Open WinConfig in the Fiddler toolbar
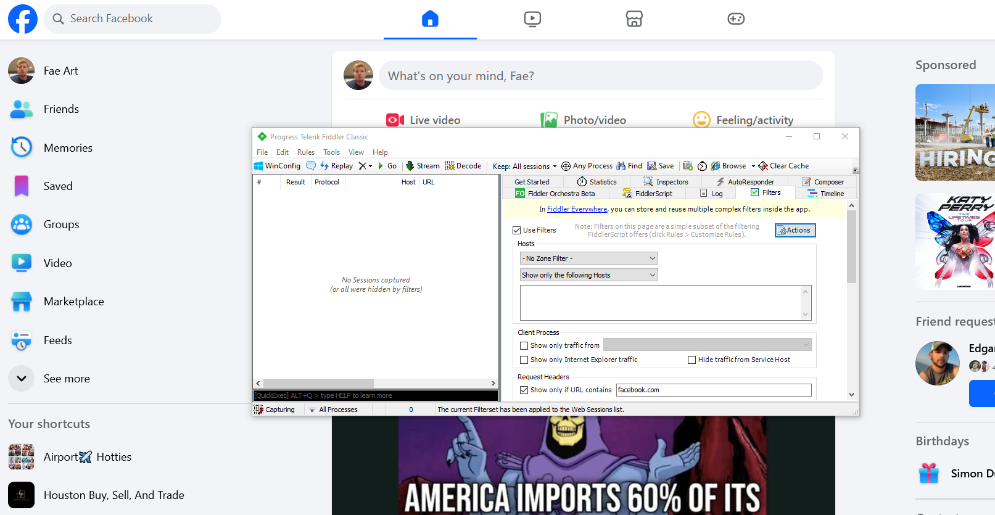Image resolution: width=995 pixels, height=515 pixels. tap(278, 166)
